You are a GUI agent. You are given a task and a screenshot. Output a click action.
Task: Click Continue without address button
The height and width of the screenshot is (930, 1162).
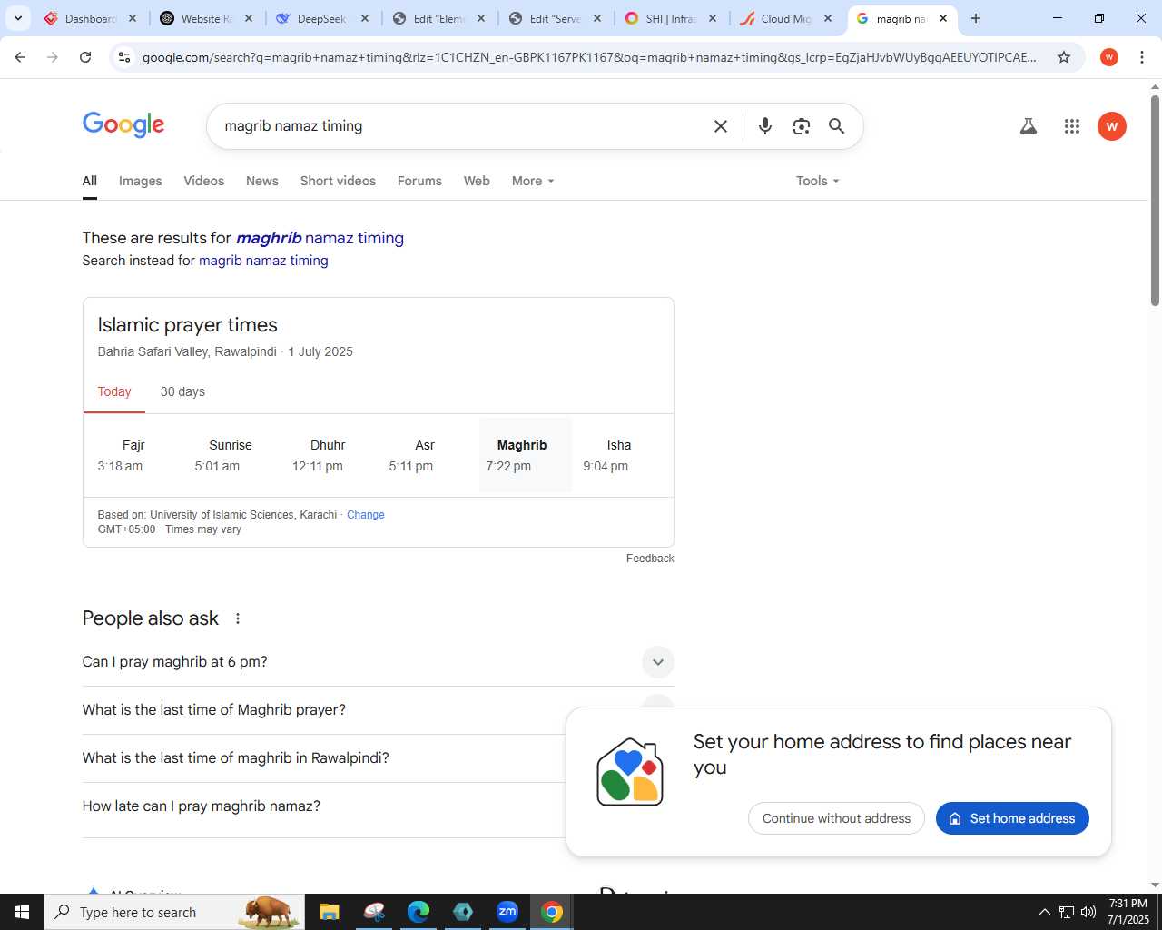[836, 818]
